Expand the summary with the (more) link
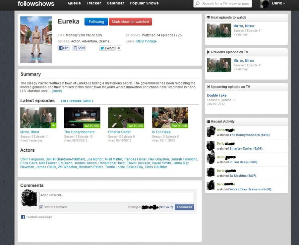Viewport: 299px width, 245px height. (x=57, y=91)
